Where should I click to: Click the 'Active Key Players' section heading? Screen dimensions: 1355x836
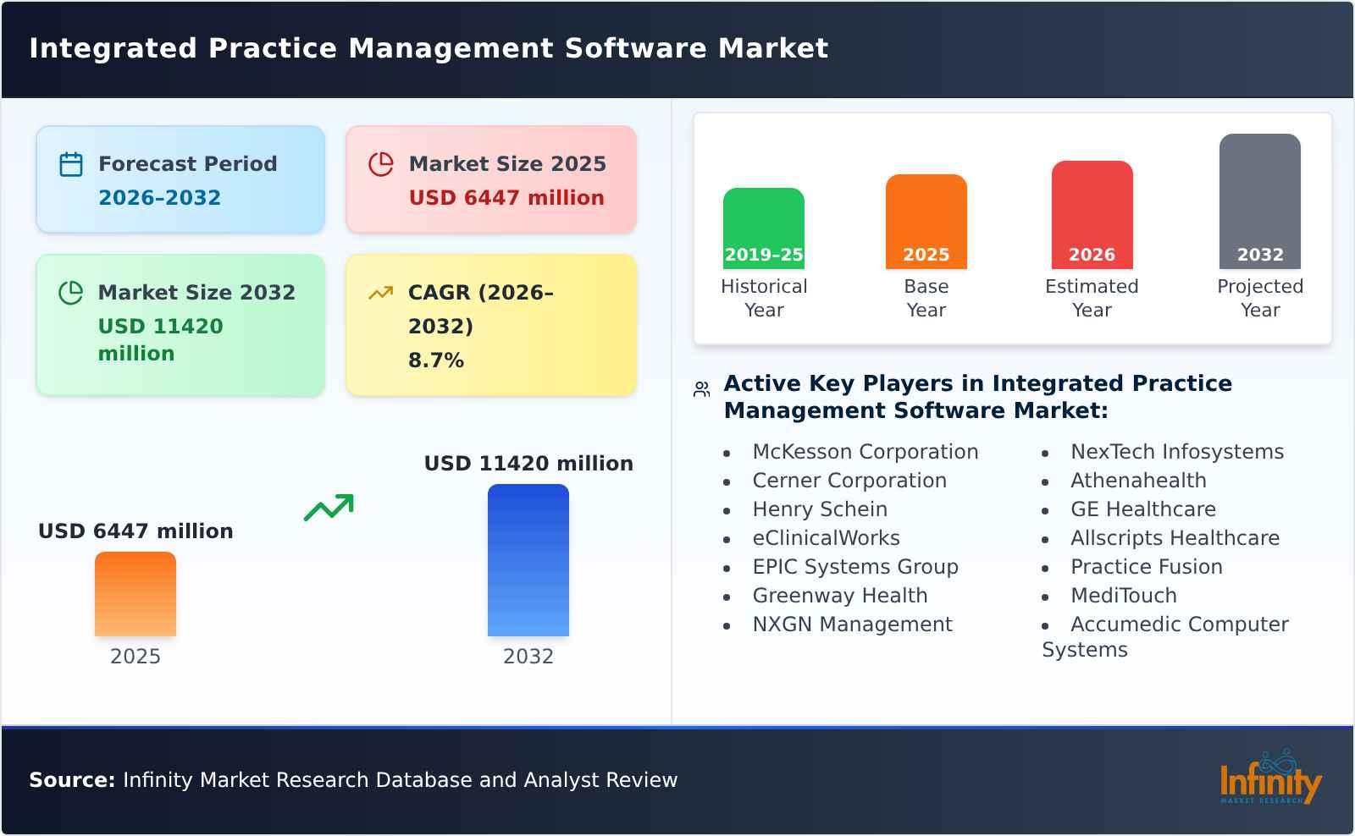coord(978,397)
